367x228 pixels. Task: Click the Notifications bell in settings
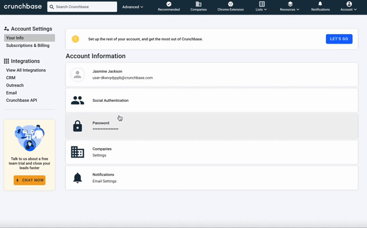pyautogui.click(x=78, y=178)
